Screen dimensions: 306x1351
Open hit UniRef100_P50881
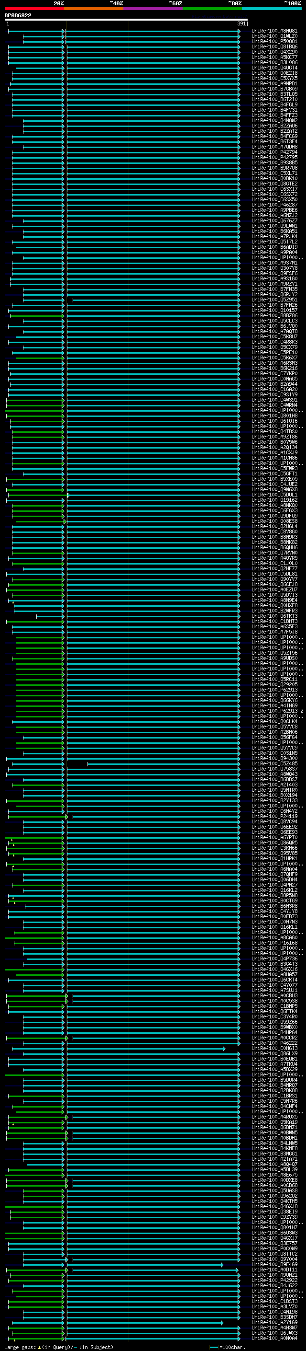coord(274,41)
